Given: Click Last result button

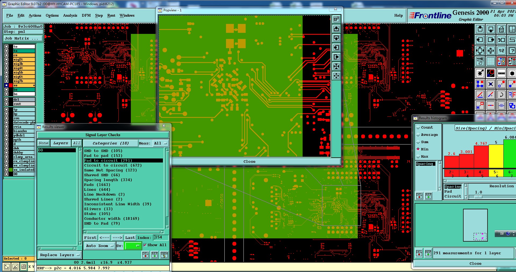Looking at the screenshot, I should point(130,238).
